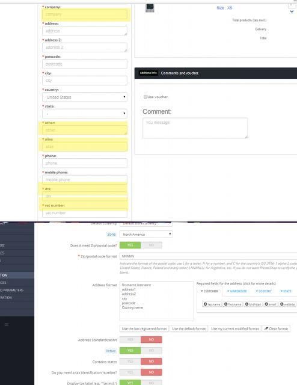297x385 pixels.
Task: Open the Zone dropdown showing North America
Action: [146, 234]
